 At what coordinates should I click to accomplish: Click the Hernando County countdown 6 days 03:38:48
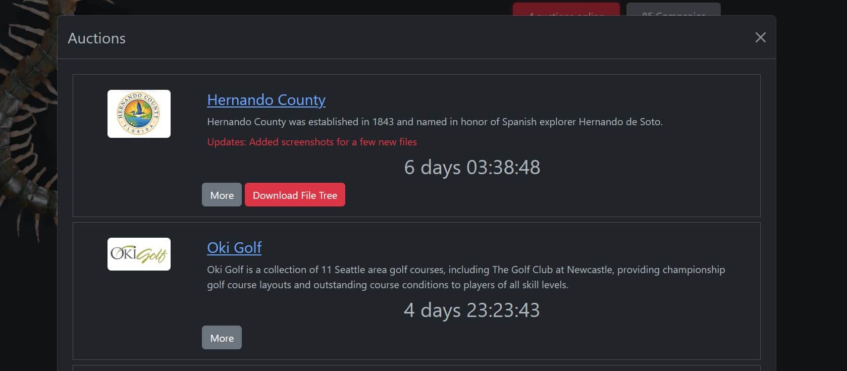tap(472, 167)
